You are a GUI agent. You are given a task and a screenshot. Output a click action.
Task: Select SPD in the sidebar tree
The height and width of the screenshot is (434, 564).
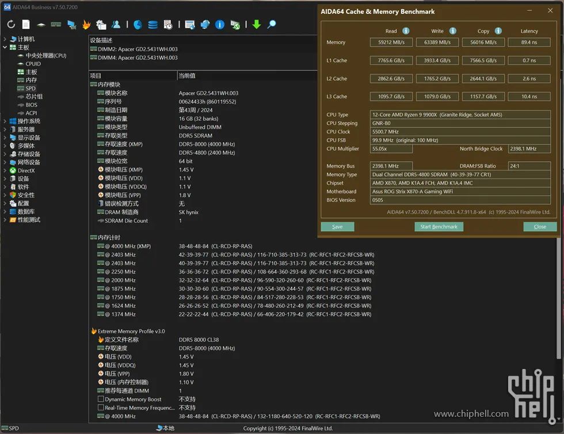point(31,89)
